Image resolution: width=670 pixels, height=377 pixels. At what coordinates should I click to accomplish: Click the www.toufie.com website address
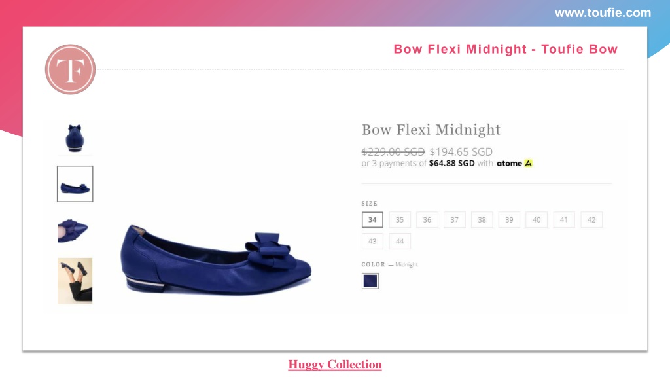click(x=603, y=13)
